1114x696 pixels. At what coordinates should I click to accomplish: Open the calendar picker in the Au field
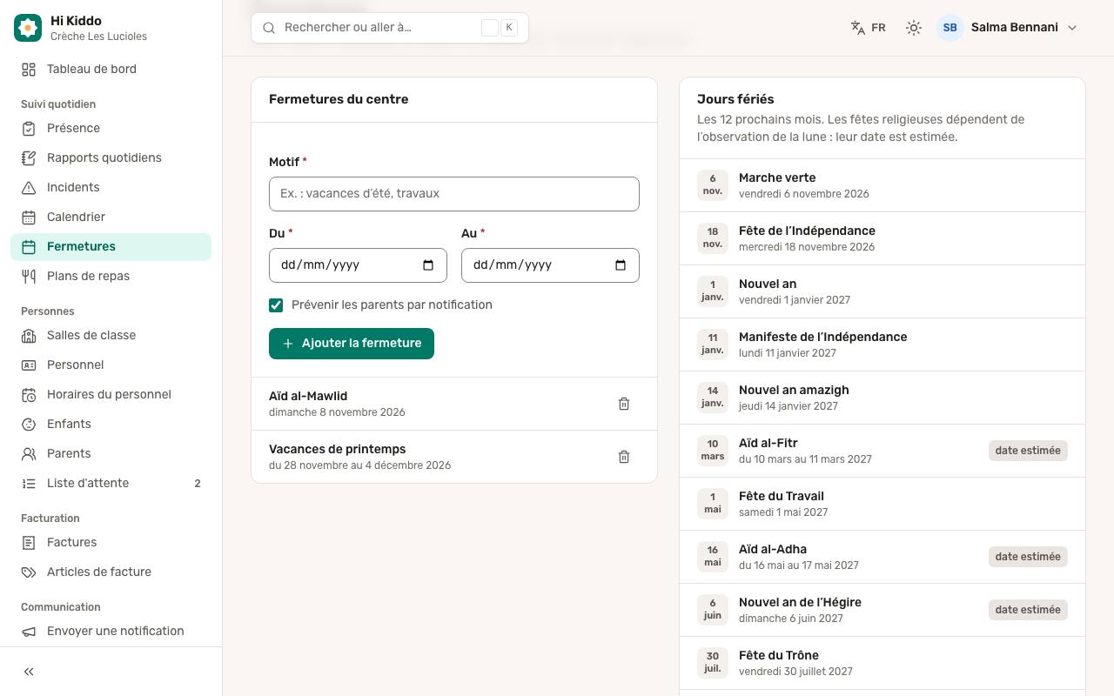pyautogui.click(x=621, y=265)
